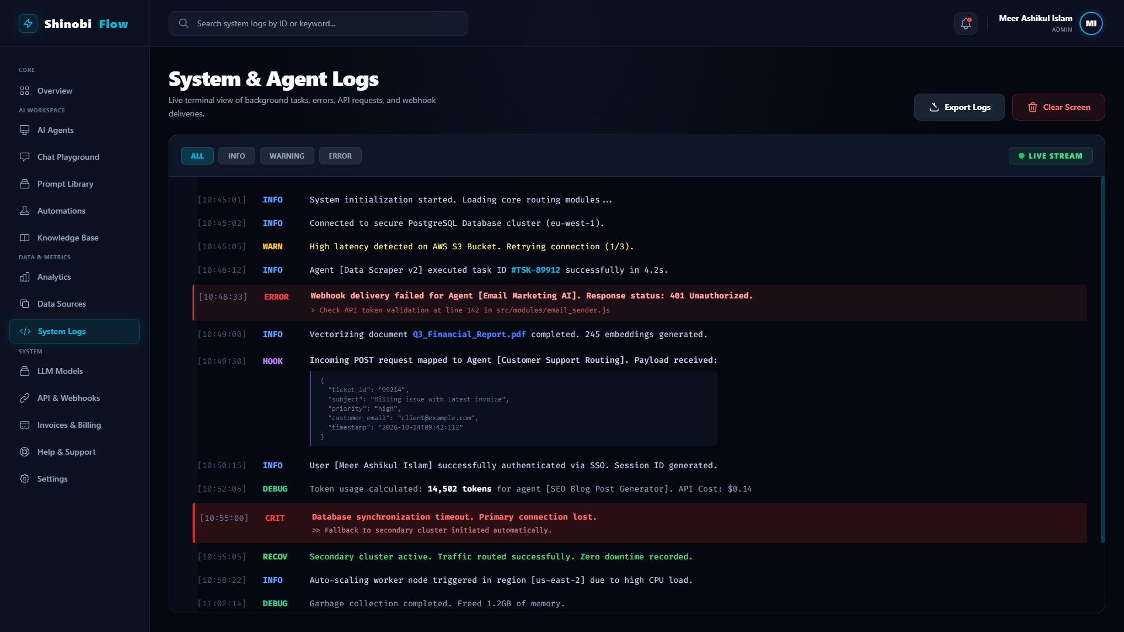
Task: Open Invoices & Billing
Action: (x=74, y=425)
